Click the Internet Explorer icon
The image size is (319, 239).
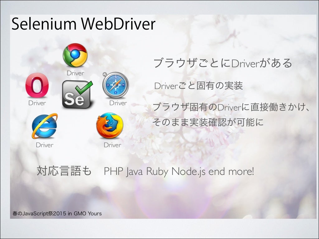click(45, 126)
